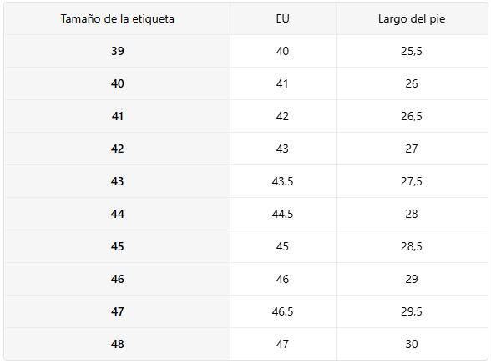The height and width of the screenshot is (364, 491).
Task: Click the EU size 44.5 cell
Action: (x=283, y=214)
